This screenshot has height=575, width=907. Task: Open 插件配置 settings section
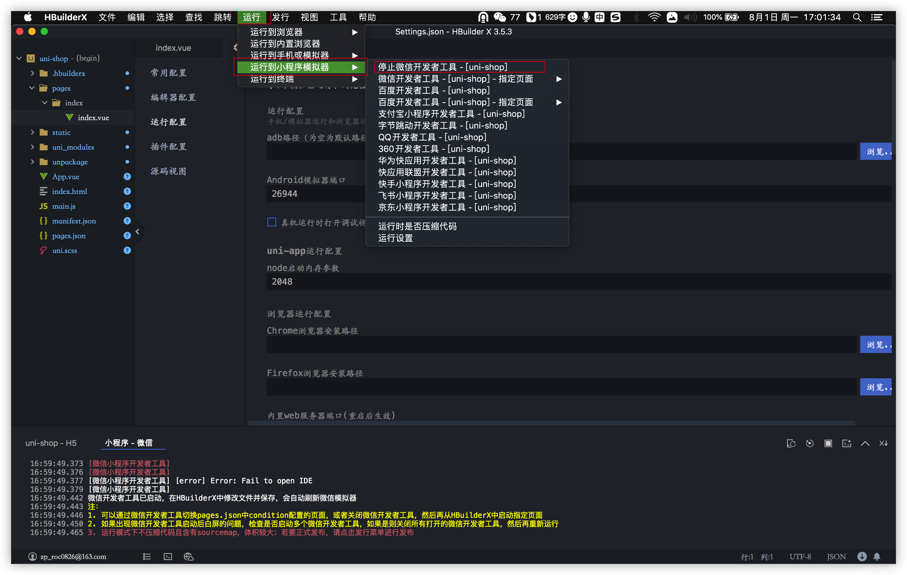168,147
